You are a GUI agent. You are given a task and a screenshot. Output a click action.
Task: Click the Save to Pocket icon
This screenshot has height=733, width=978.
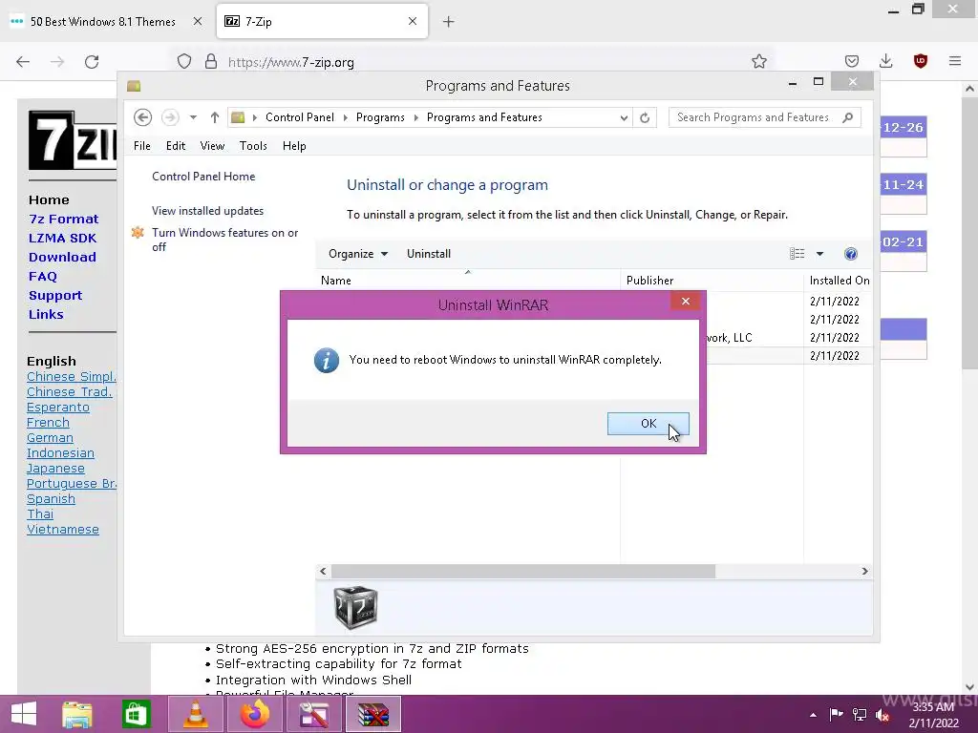pyautogui.click(x=852, y=61)
